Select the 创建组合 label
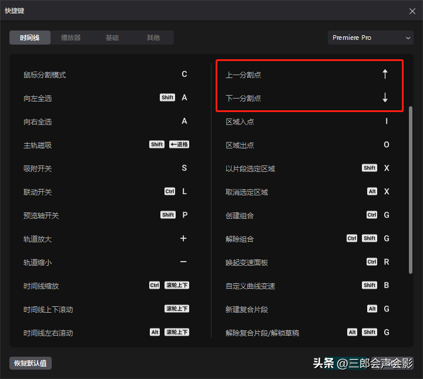Viewport: 423px width, 379px height. click(240, 215)
